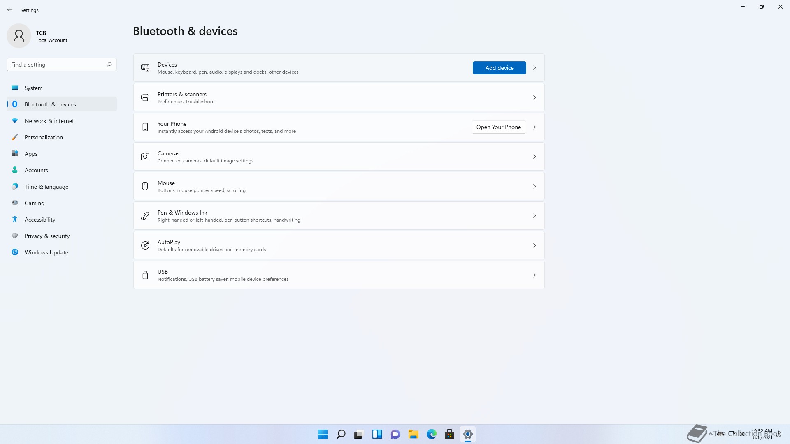Click the Pen & Windows Ink icon

tap(145, 216)
